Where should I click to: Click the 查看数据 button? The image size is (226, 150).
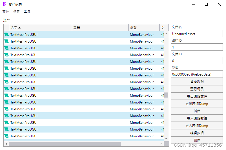click(197, 82)
